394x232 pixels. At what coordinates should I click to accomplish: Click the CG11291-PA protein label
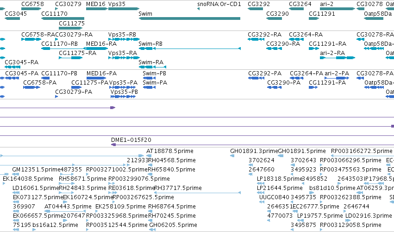tap(327, 83)
